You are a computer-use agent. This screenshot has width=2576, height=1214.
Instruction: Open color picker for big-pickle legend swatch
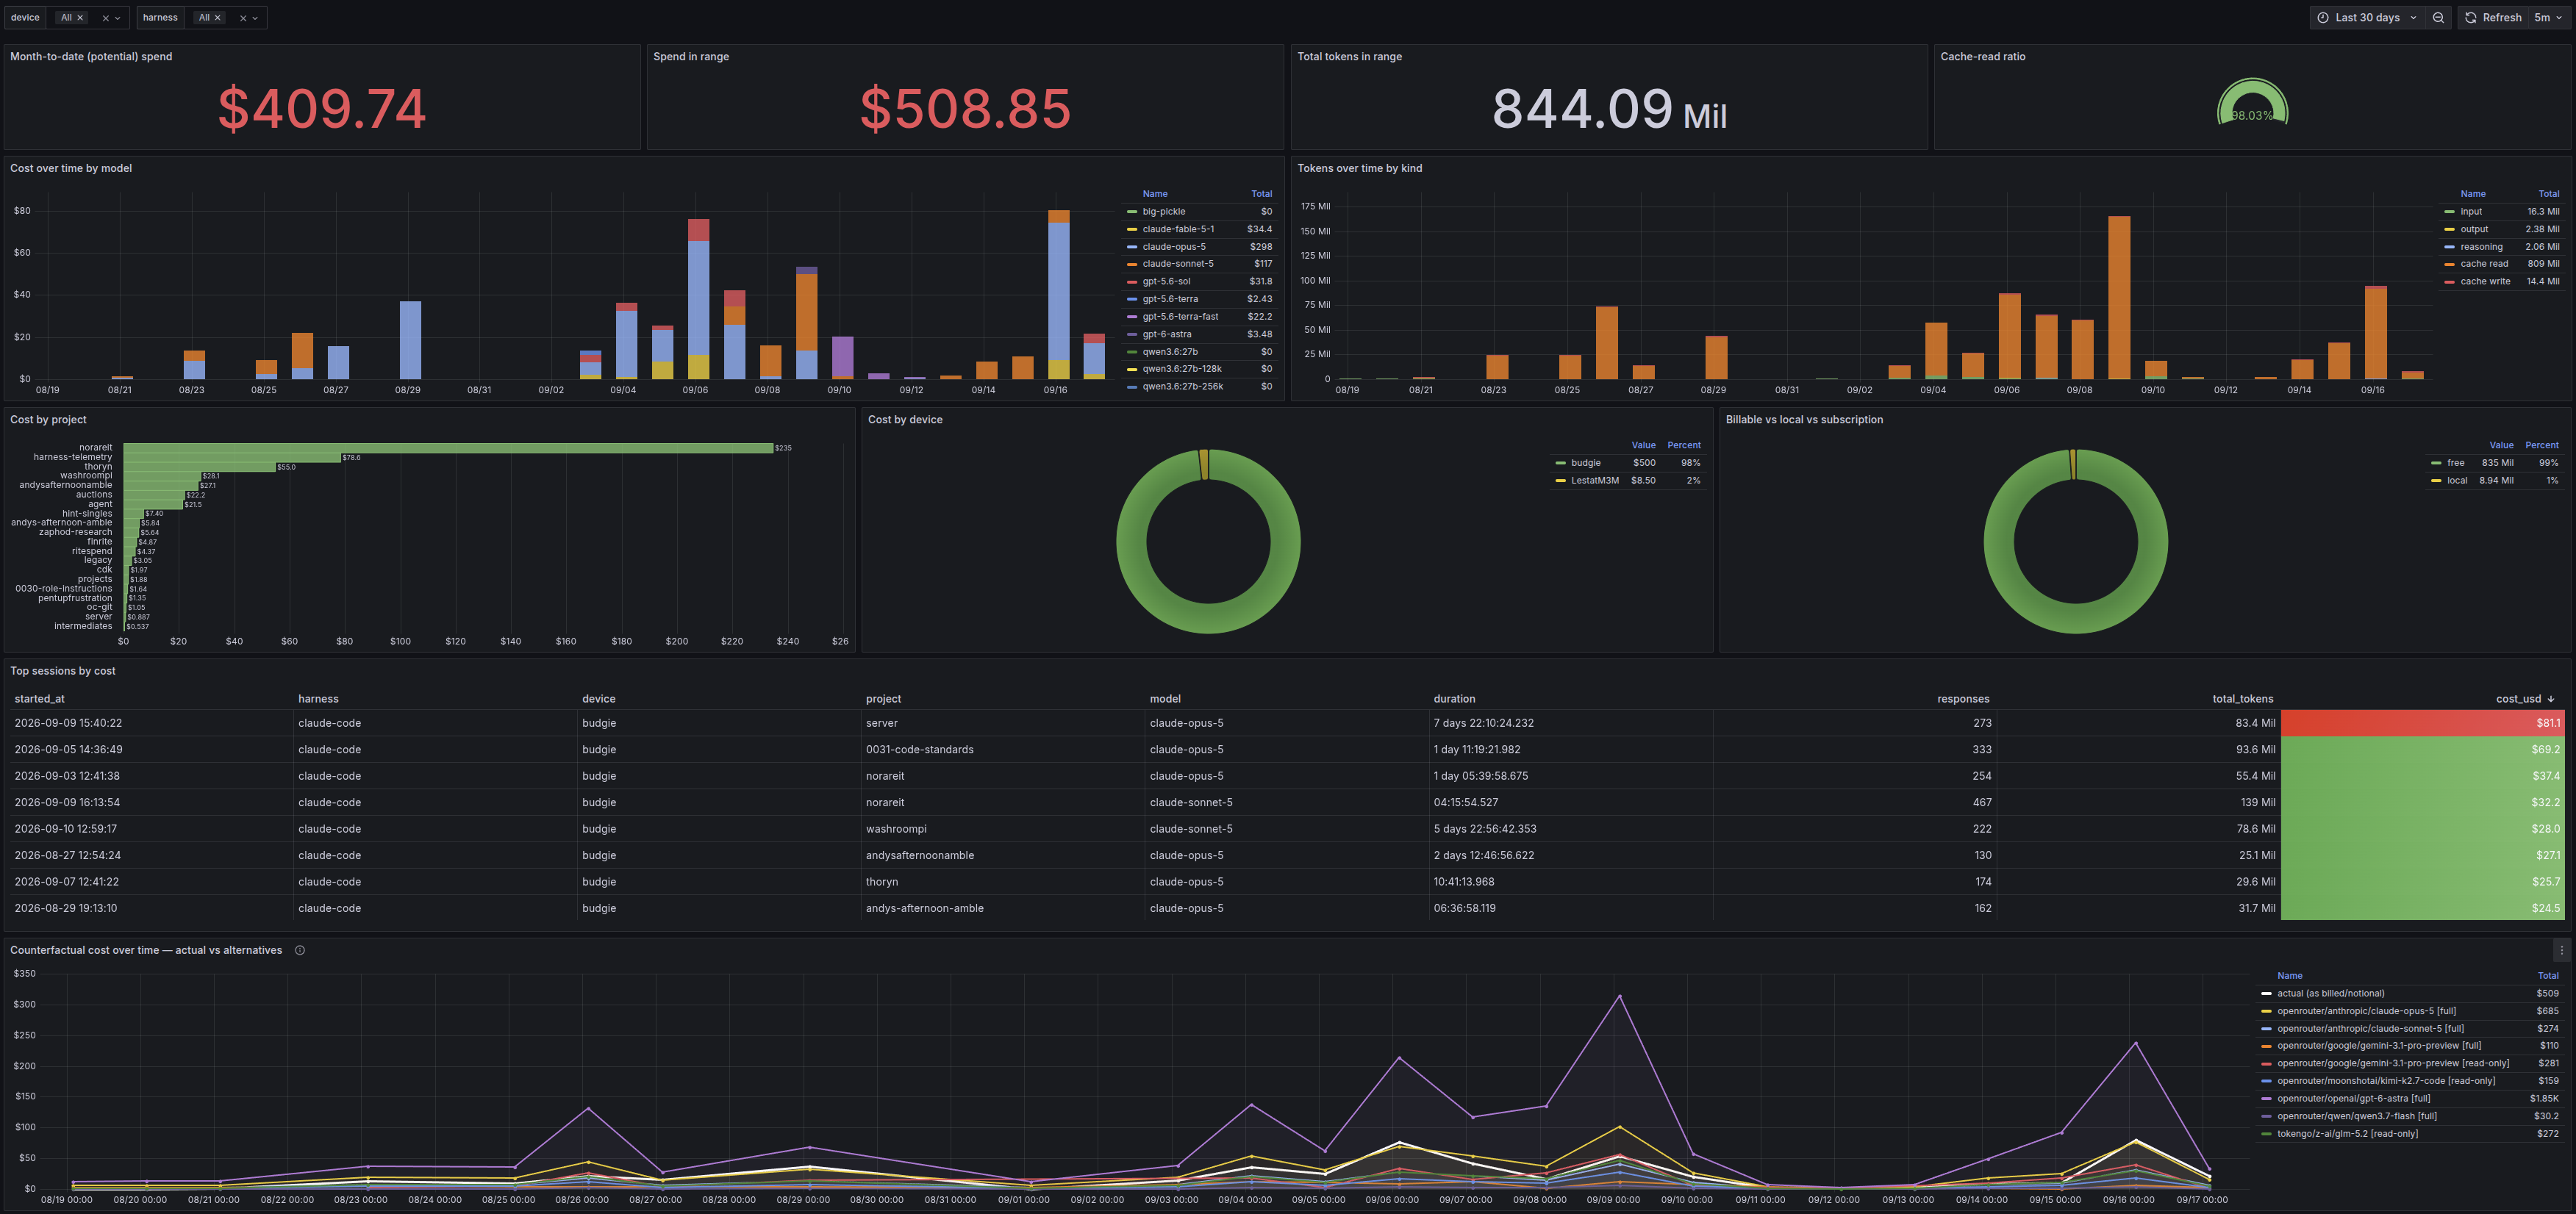[x=1132, y=211]
